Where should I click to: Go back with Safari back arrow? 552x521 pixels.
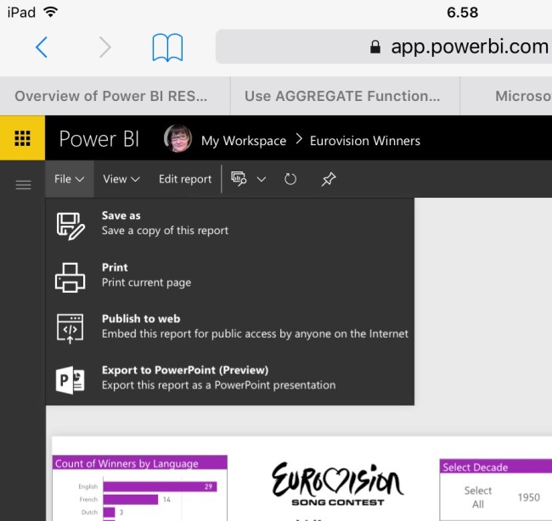pos(42,48)
